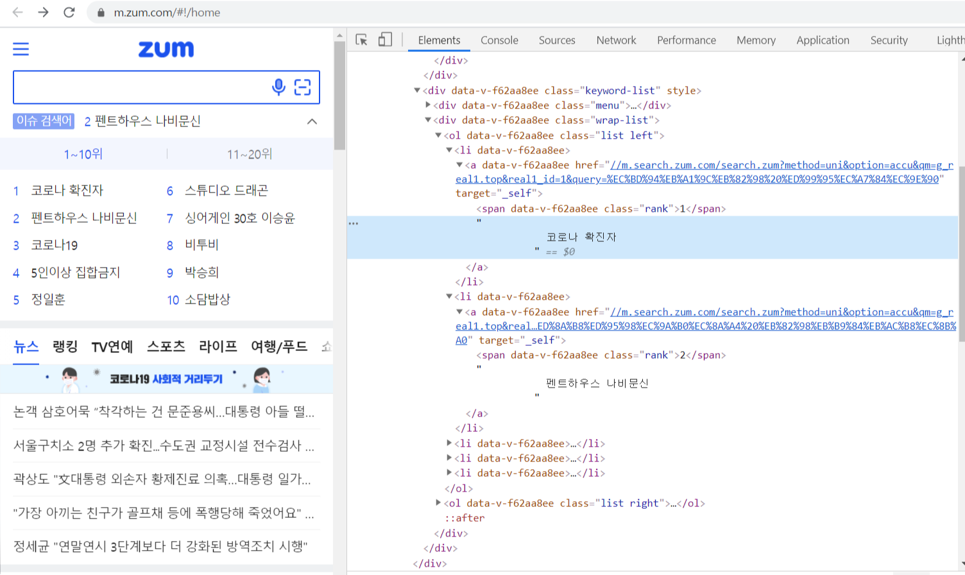Viewport: 965px width, 575px height.
Task: Open the Performance tab
Action: pyautogui.click(x=687, y=40)
